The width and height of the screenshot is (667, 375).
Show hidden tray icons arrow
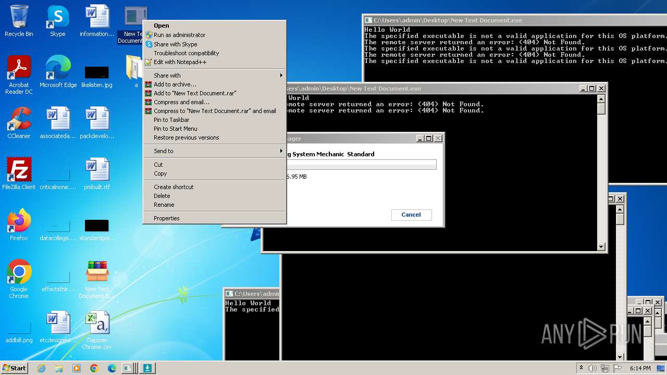581,368
